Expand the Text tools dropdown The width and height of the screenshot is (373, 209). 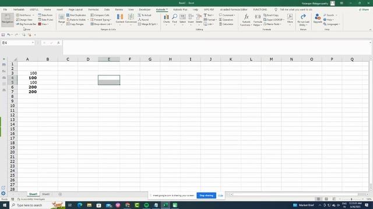coord(209,15)
